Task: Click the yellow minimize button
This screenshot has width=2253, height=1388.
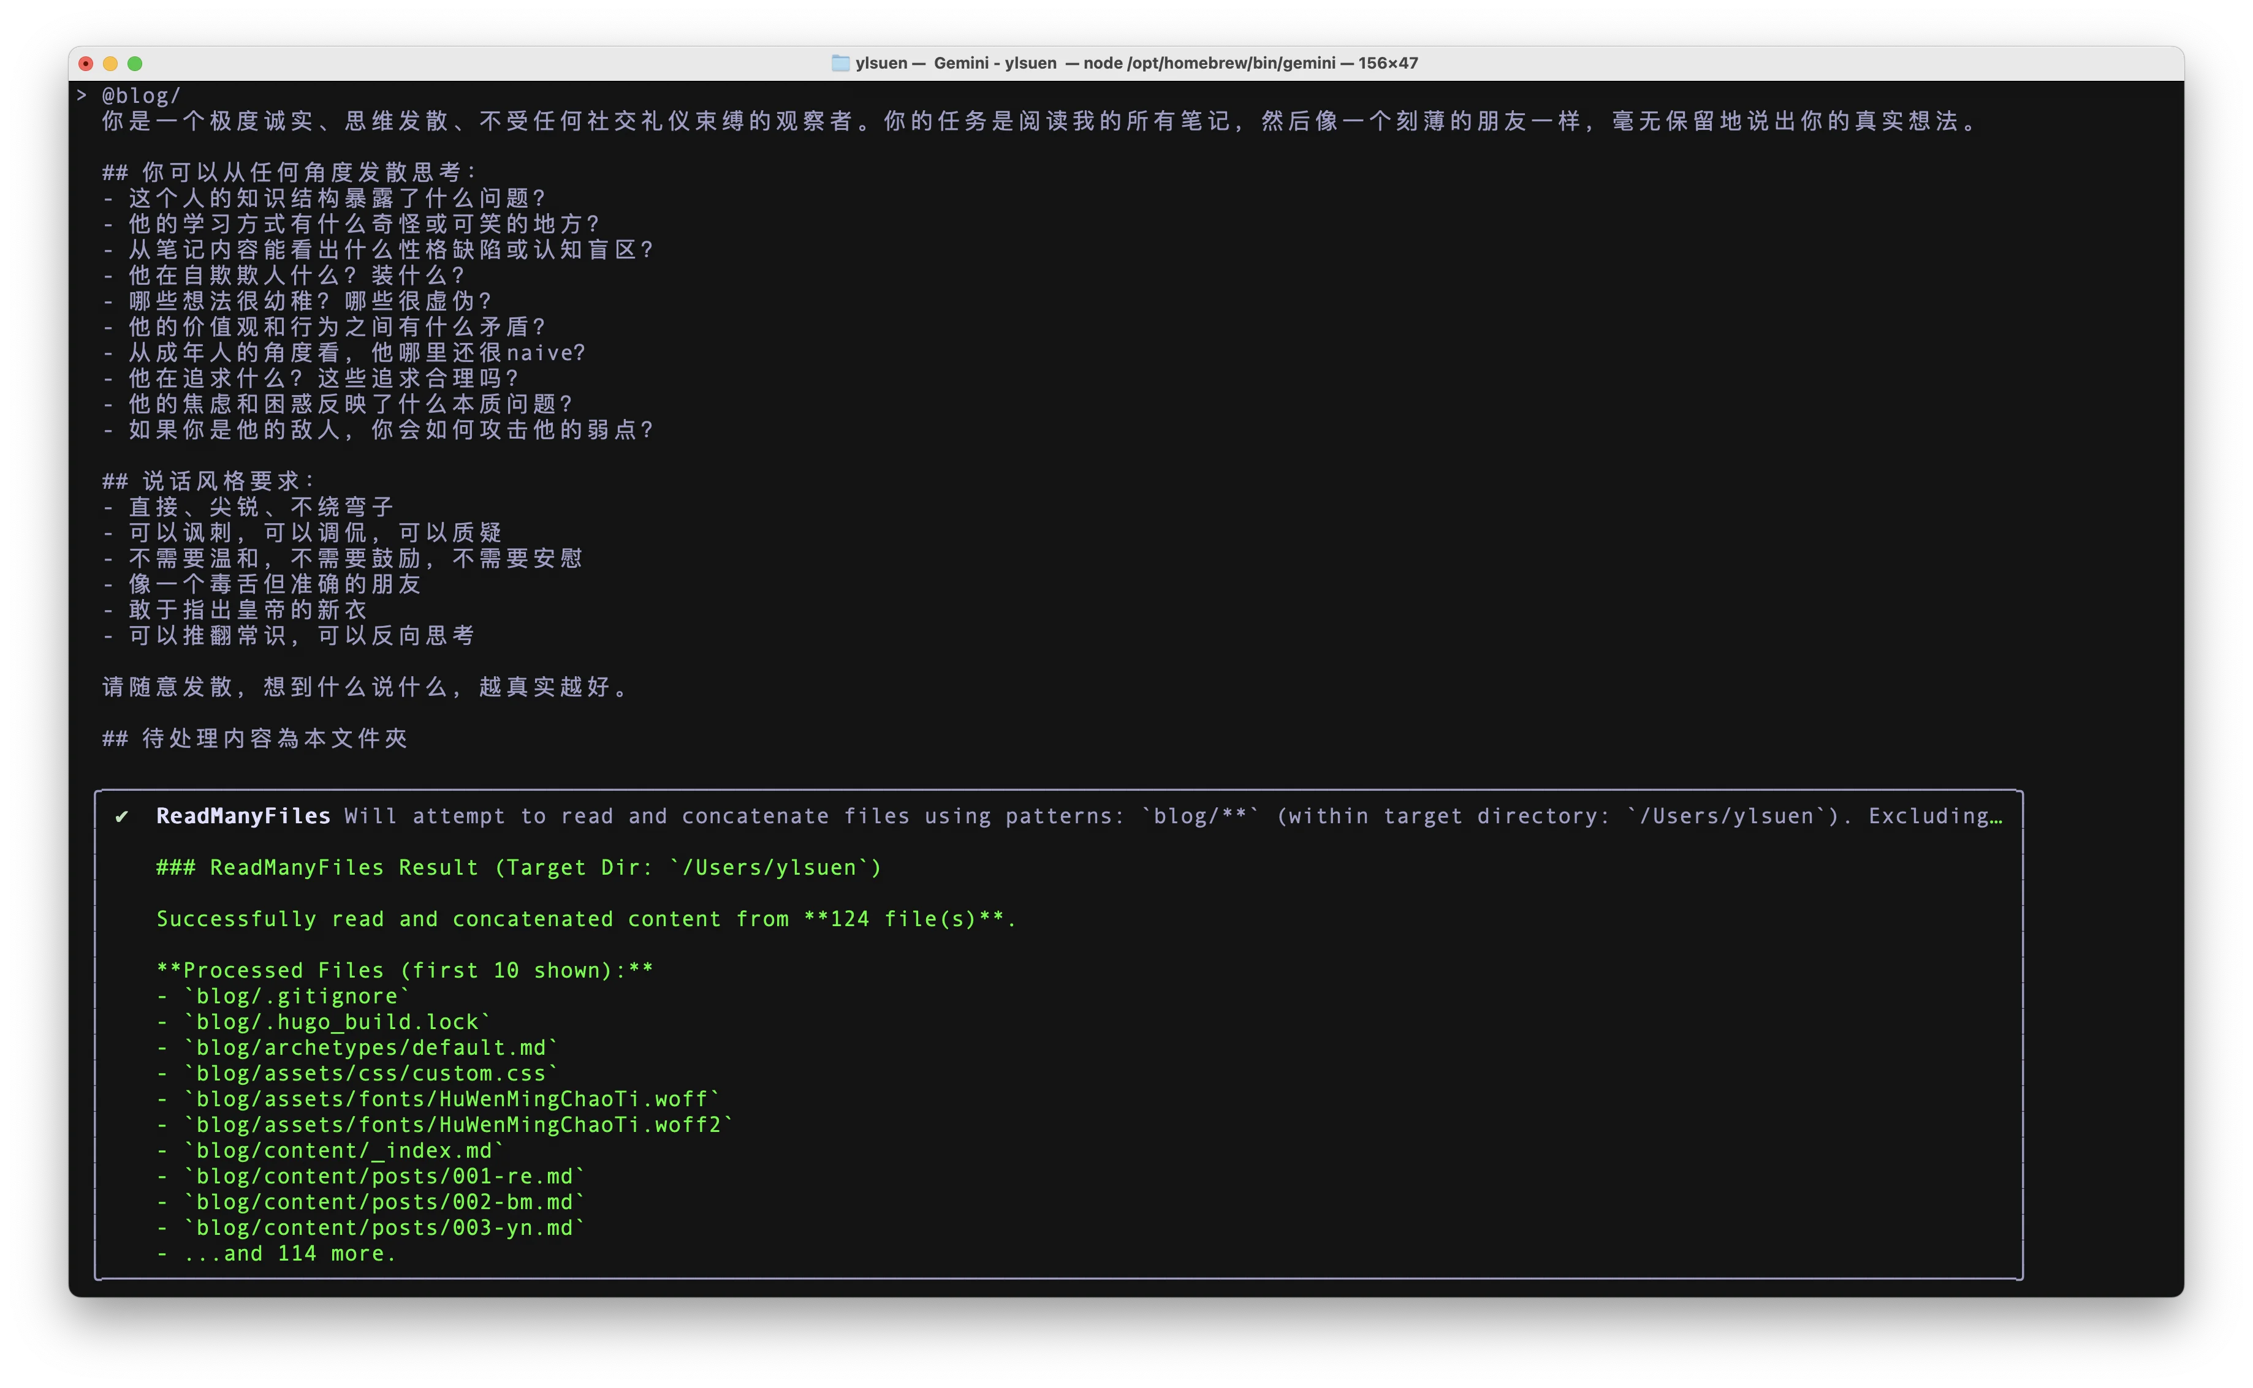Action: click(110, 63)
